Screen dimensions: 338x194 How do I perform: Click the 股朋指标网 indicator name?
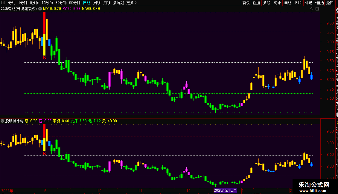(x=14, y=121)
